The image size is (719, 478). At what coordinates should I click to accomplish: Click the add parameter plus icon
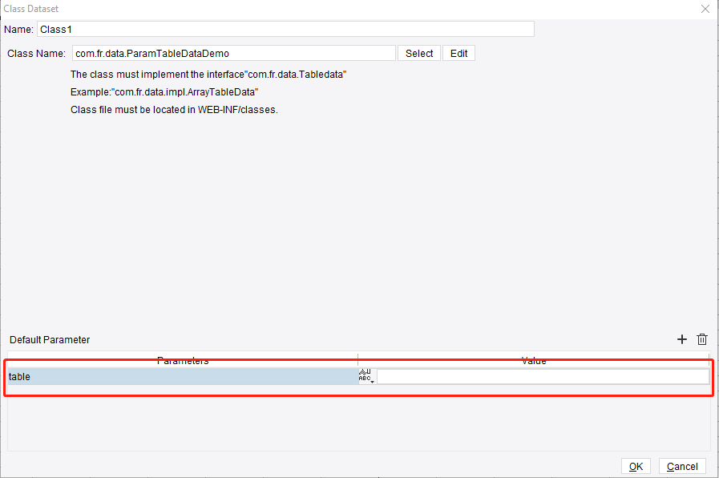coord(682,339)
